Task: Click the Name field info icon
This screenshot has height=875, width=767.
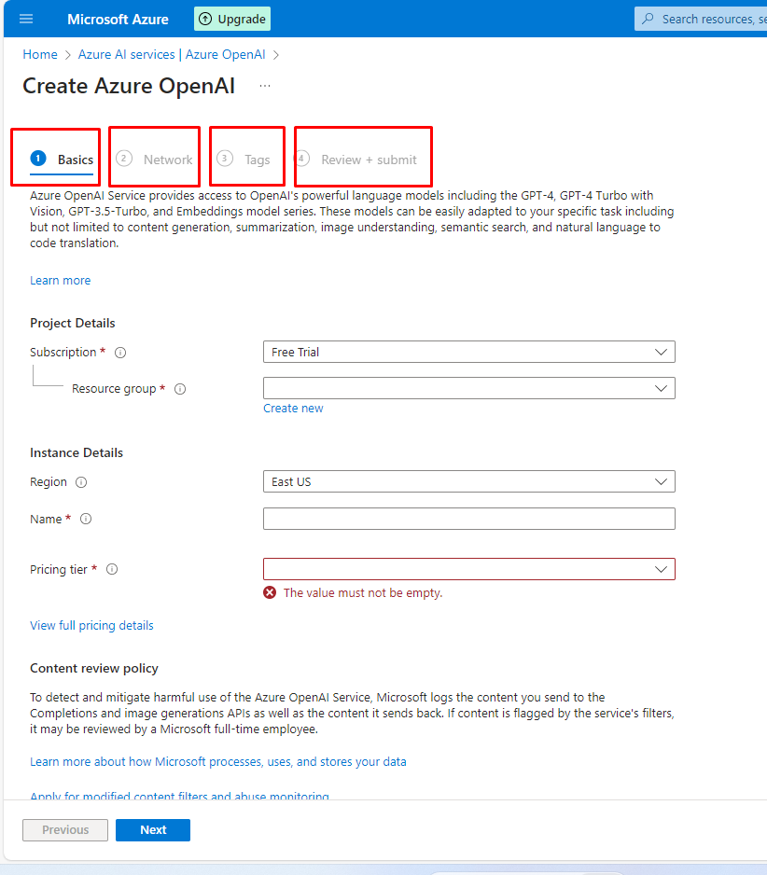Action: (86, 520)
